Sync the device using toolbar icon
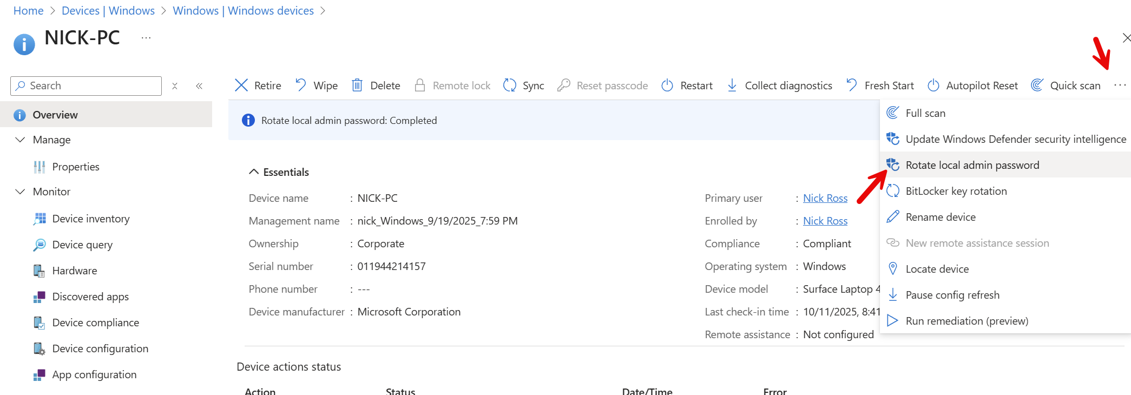 click(510, 85)
